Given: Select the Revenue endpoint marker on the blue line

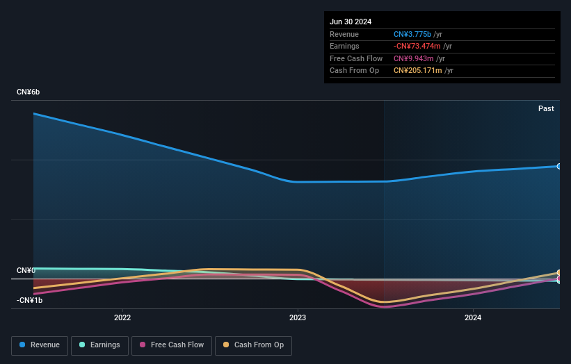Looking at the screenshot, I should coord(559,166).
